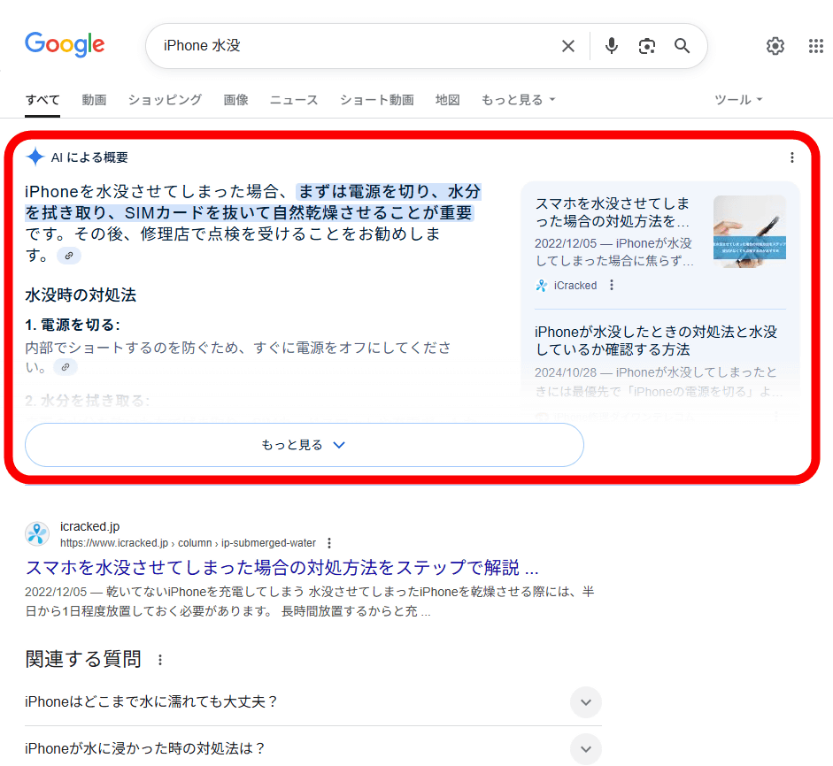
Task: Switch to the ニュース tab
Action: (294, 100)
